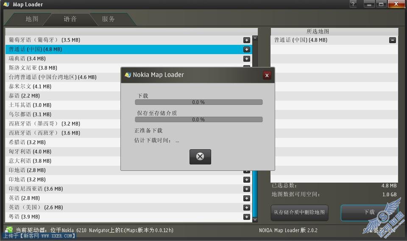Click the drive icon in status bar
This screenshot has width=407, height=241.
(x=9, y=230)
